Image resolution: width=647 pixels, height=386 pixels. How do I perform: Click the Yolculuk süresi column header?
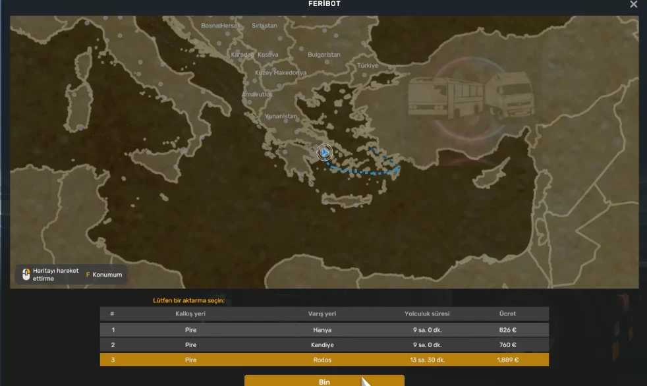(x=427, y=314)
